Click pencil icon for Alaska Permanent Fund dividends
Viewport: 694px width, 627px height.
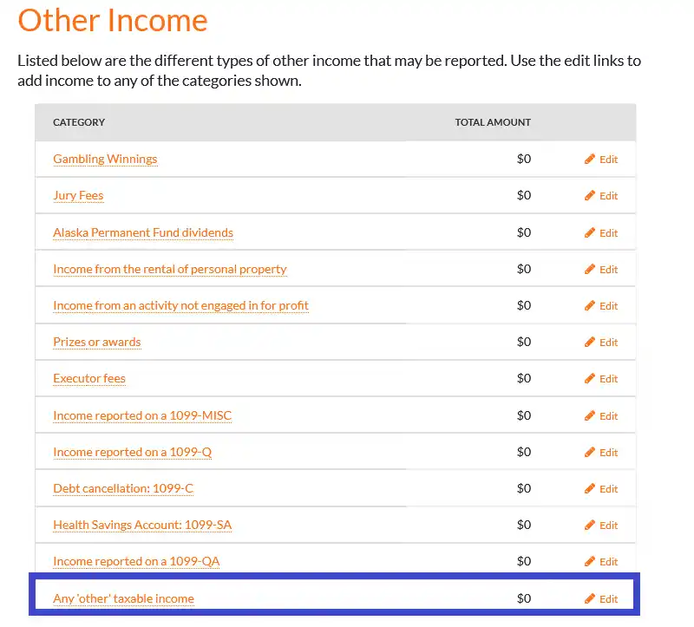[x=590, y=232]
